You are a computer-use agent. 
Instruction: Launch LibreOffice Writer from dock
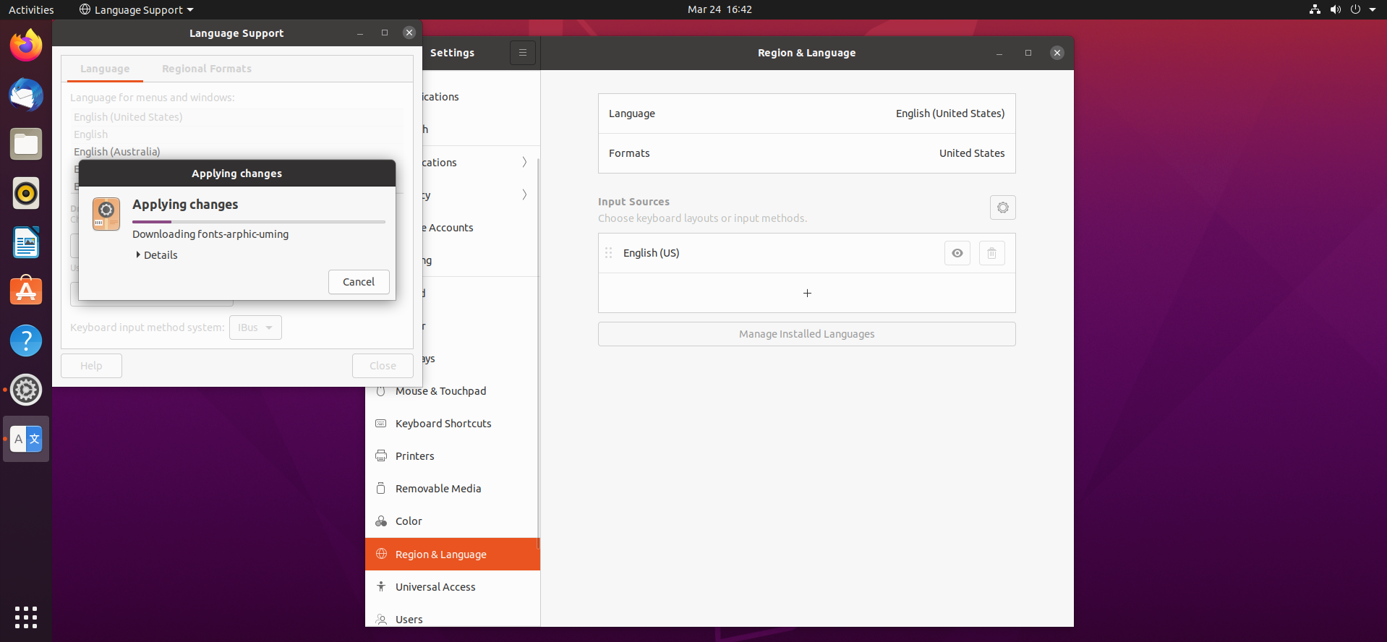click(26, 242)
